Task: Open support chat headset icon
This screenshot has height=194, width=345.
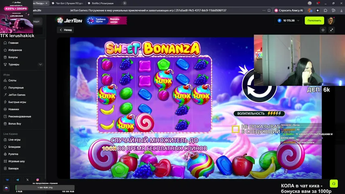Action: (334, 183)
